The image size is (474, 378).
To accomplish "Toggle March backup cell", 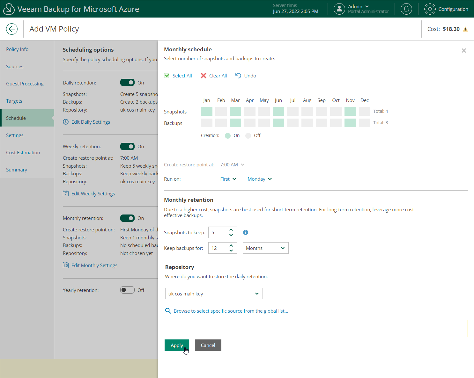I will [235, 123].
